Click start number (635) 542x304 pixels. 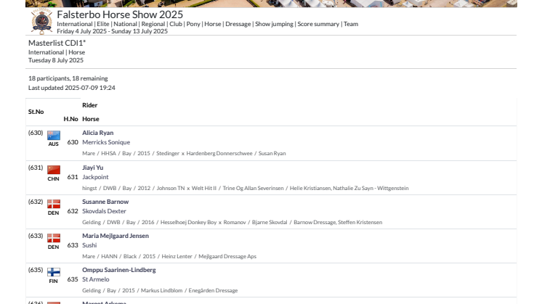36,270
